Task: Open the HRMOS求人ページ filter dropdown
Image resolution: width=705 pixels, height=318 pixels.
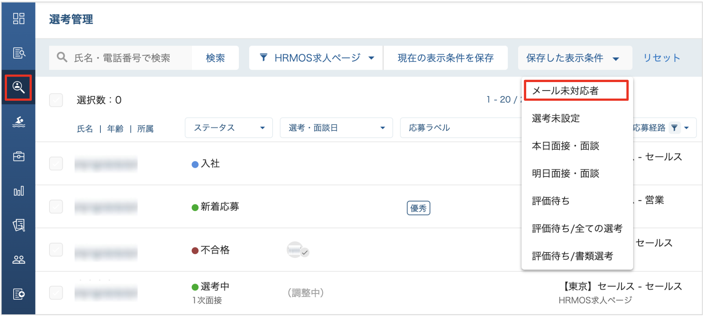Action: coord(316,58)
